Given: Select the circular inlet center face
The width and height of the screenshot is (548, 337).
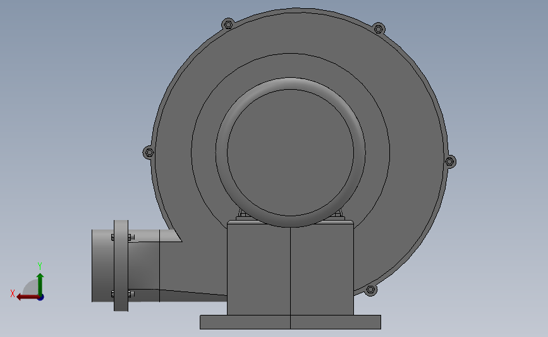Looking at the screenshot, I should [290, 153].
